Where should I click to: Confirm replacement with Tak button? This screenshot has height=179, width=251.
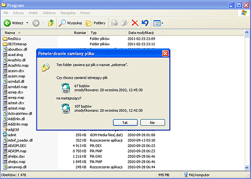pos(125,122)
